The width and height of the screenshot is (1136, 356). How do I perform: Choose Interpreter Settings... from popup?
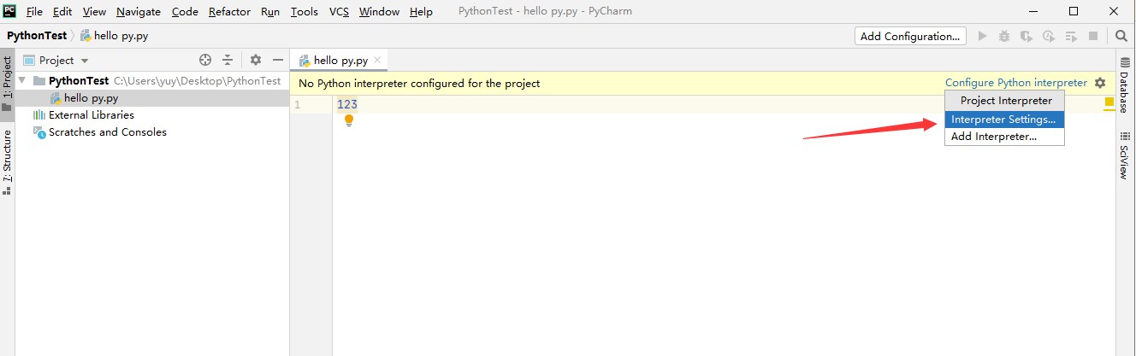pos(1004,120)
